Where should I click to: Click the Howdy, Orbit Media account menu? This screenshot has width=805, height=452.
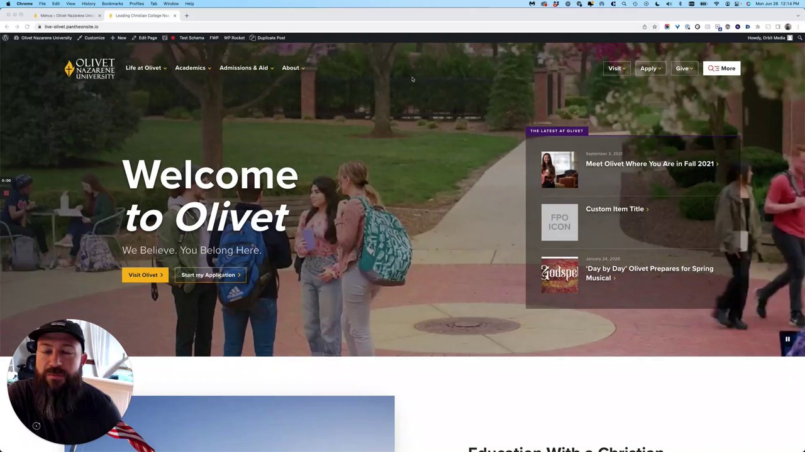[770, 38]
